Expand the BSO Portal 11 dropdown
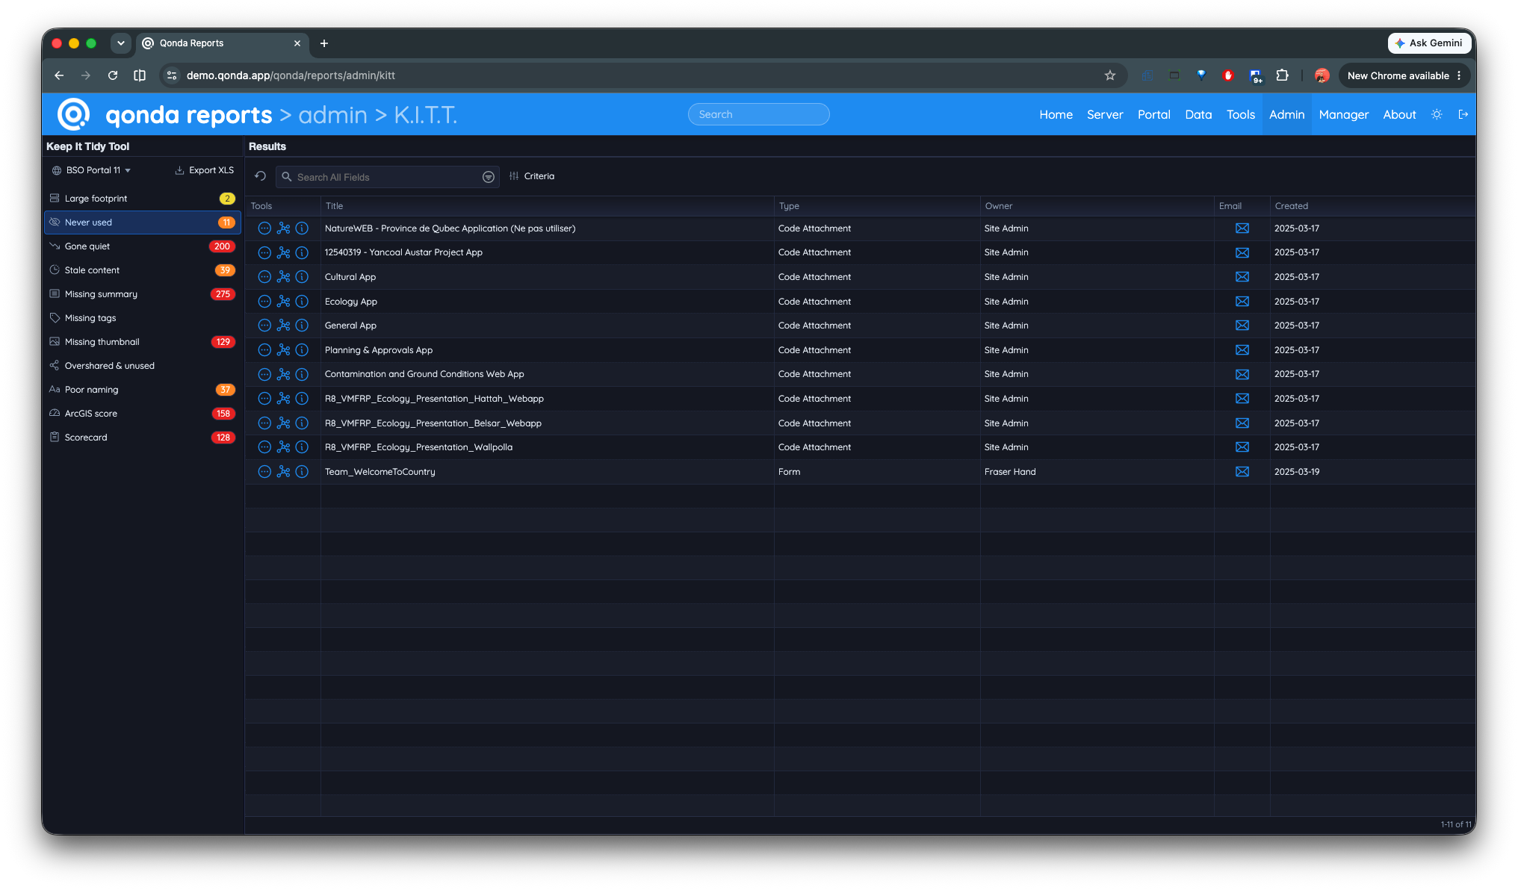Image resolution: width=1518 pixels, height=890 pixels. click(92, 170)
